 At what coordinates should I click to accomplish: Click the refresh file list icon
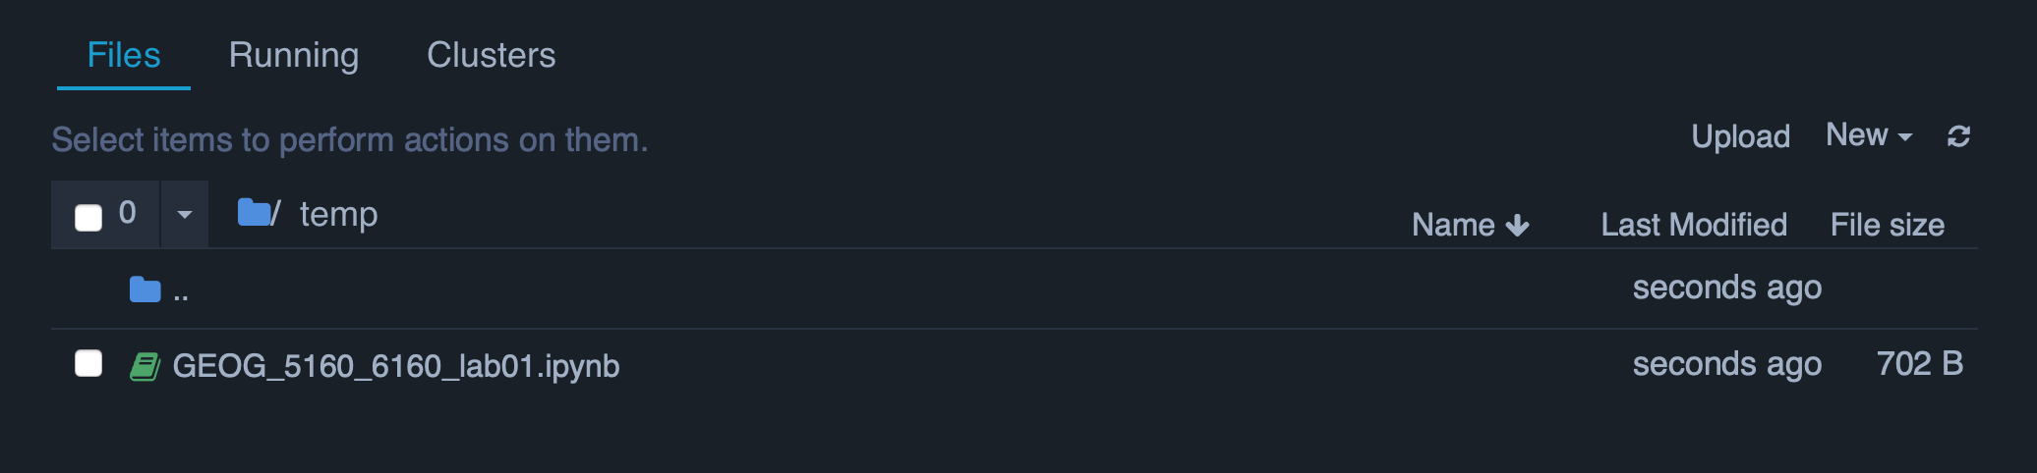[x=1957, y=136]
